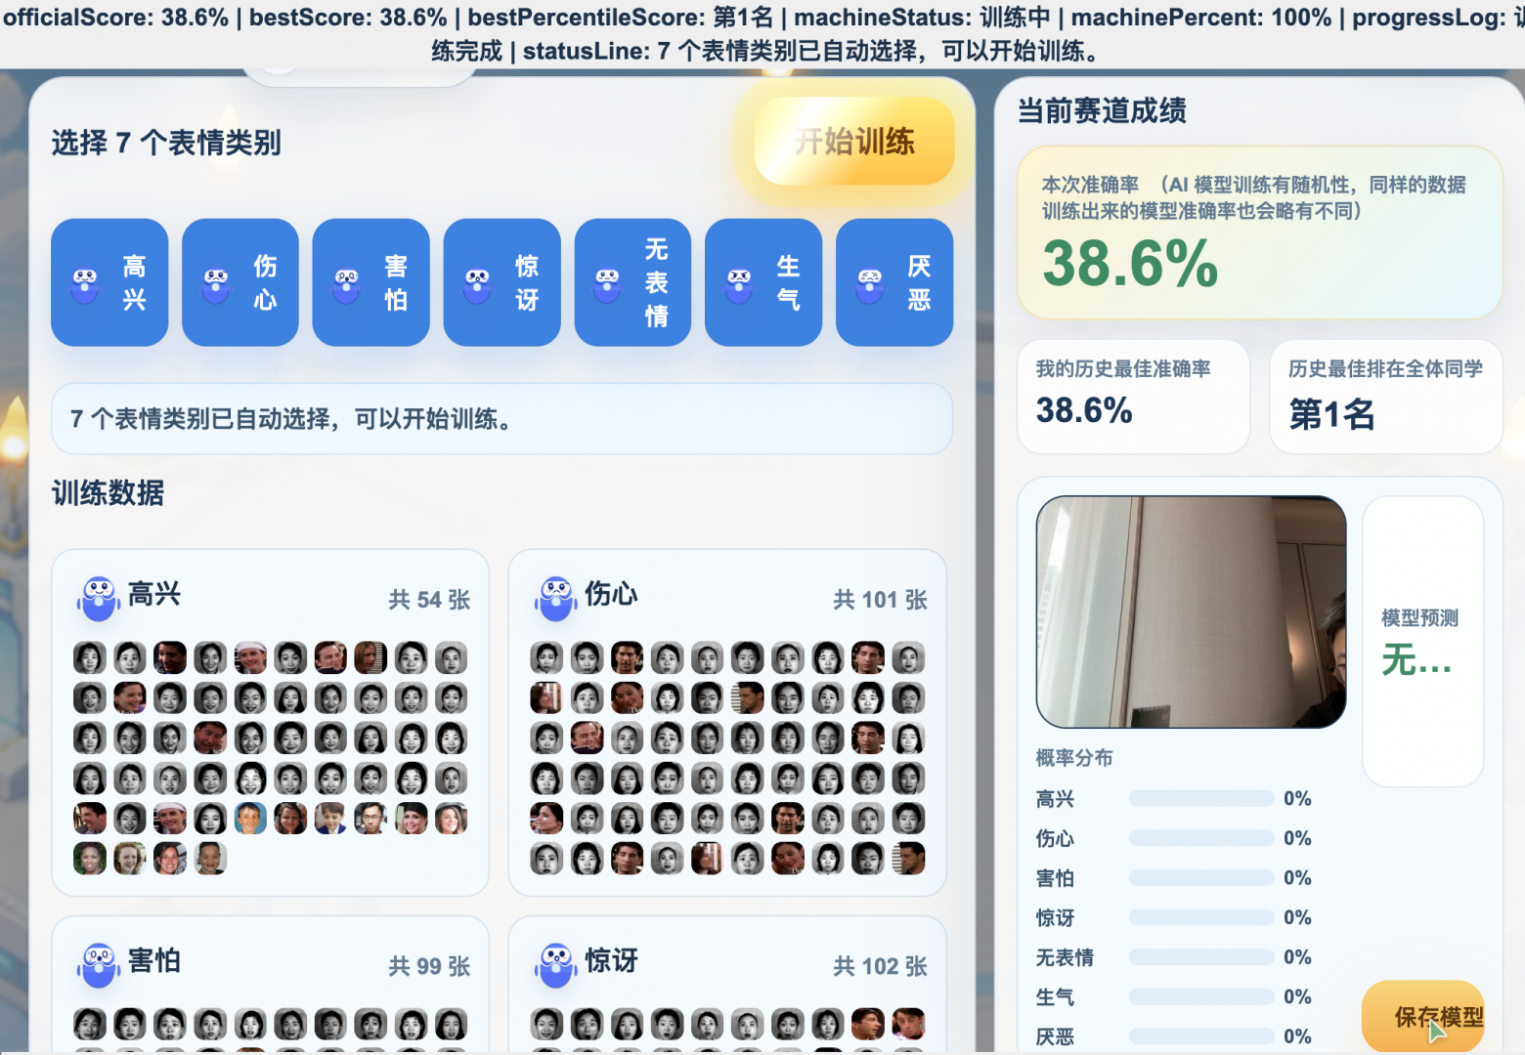Toggle the 高兴 emotion category tile
Viewport: 1525px width, 1055px height.
(109, 282)
